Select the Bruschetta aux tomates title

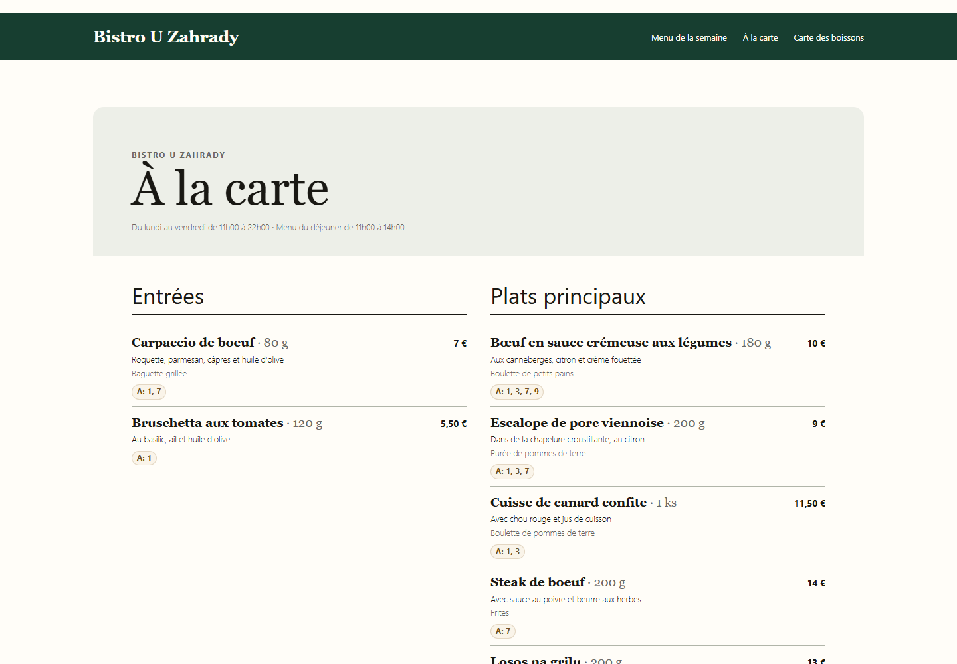[207, 423]
